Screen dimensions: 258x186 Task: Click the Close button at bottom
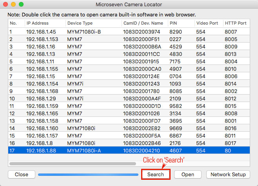(22, 174)
